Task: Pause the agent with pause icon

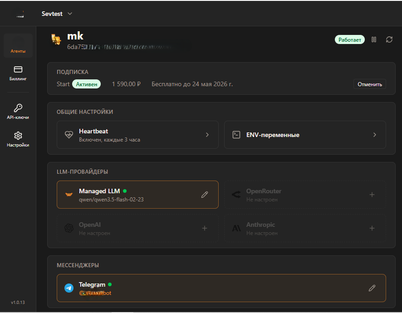Action: (374, 39)
